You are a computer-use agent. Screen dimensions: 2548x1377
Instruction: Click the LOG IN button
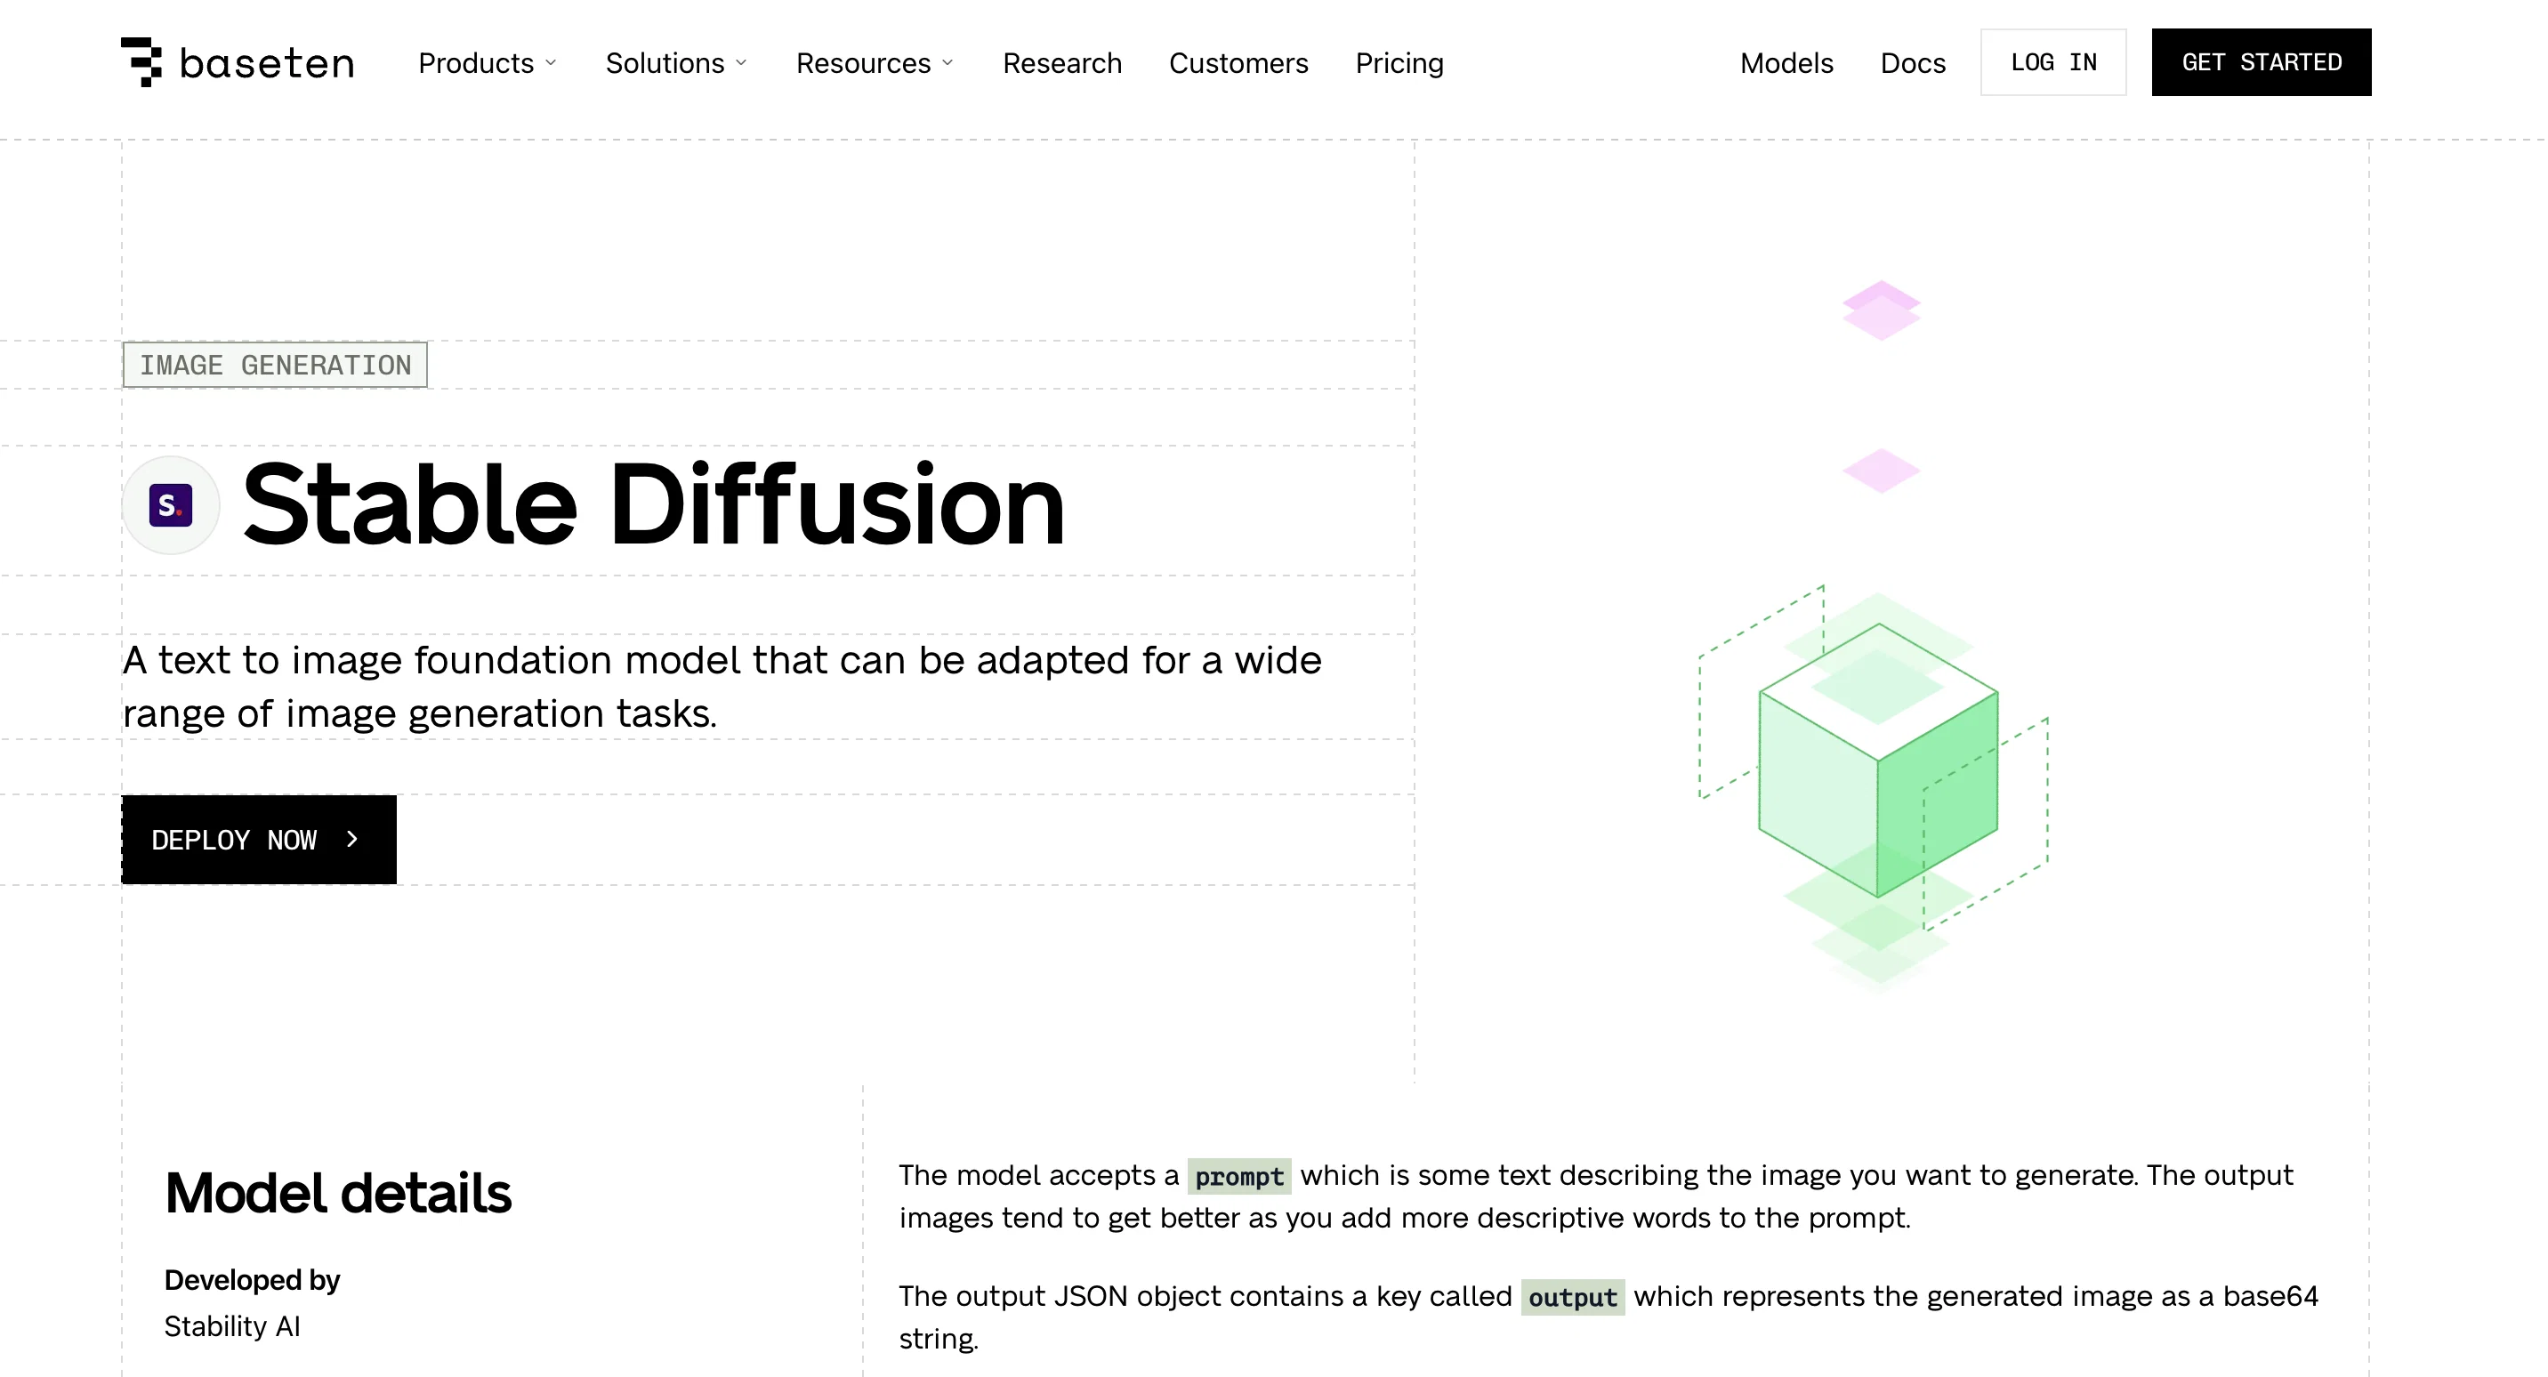2053,62
